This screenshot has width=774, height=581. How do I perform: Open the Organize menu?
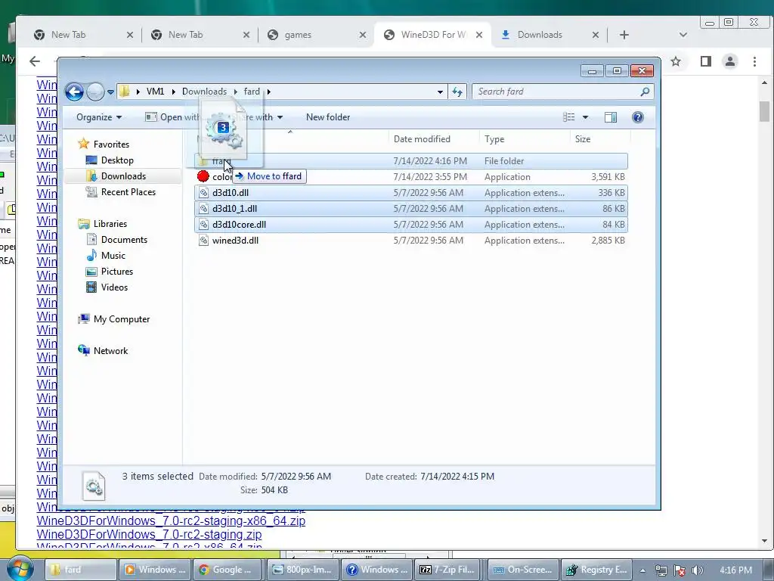pyautogui.click(x=99, y=117)
